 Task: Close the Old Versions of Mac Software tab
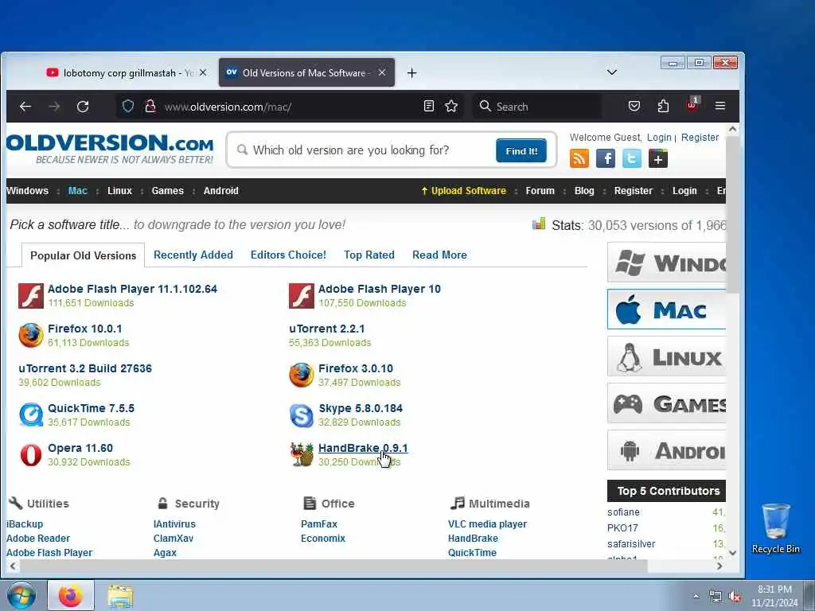382,72
